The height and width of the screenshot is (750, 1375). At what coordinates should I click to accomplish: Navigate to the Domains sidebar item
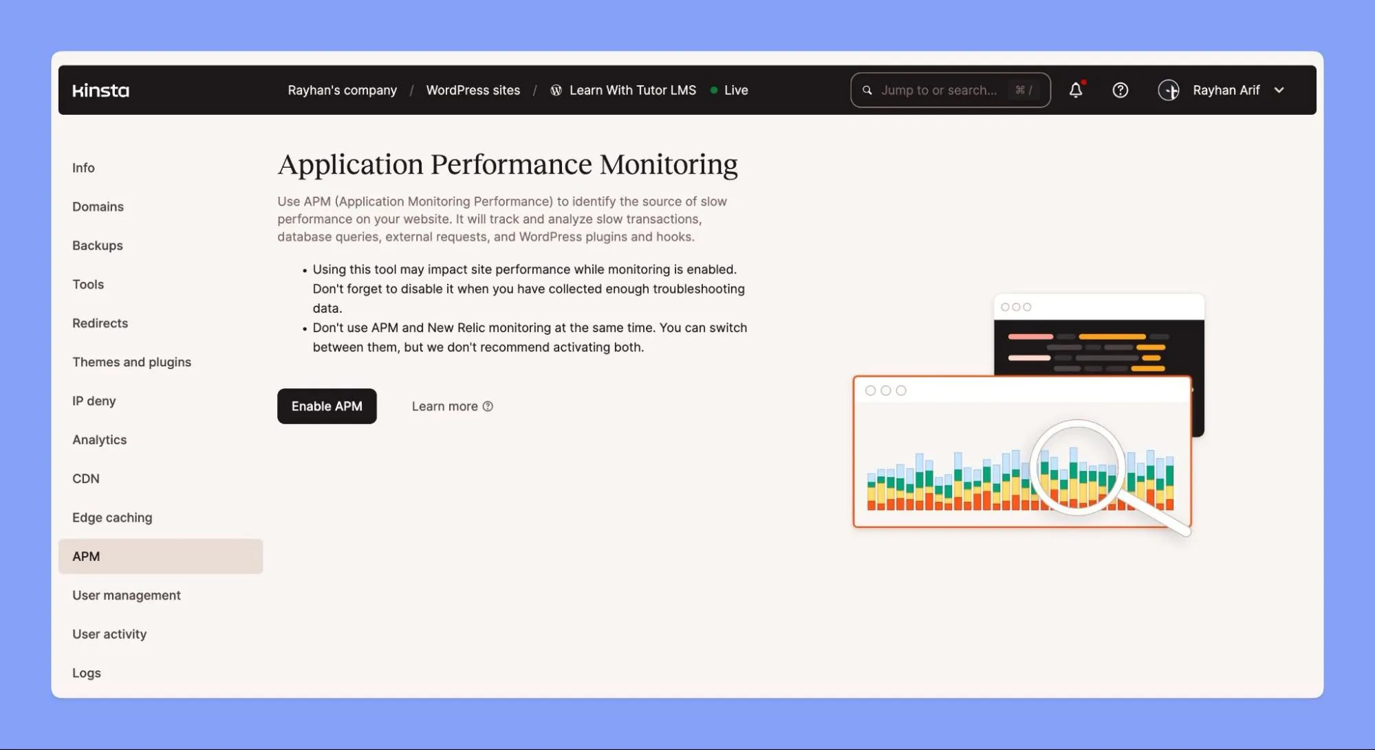pos(97,206)
